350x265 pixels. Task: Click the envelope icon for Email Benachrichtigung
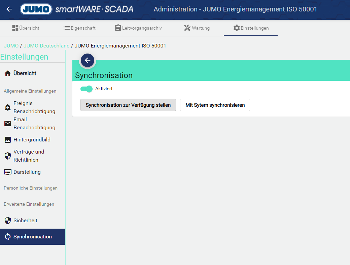pyautogui.click(x=7, y=124)
